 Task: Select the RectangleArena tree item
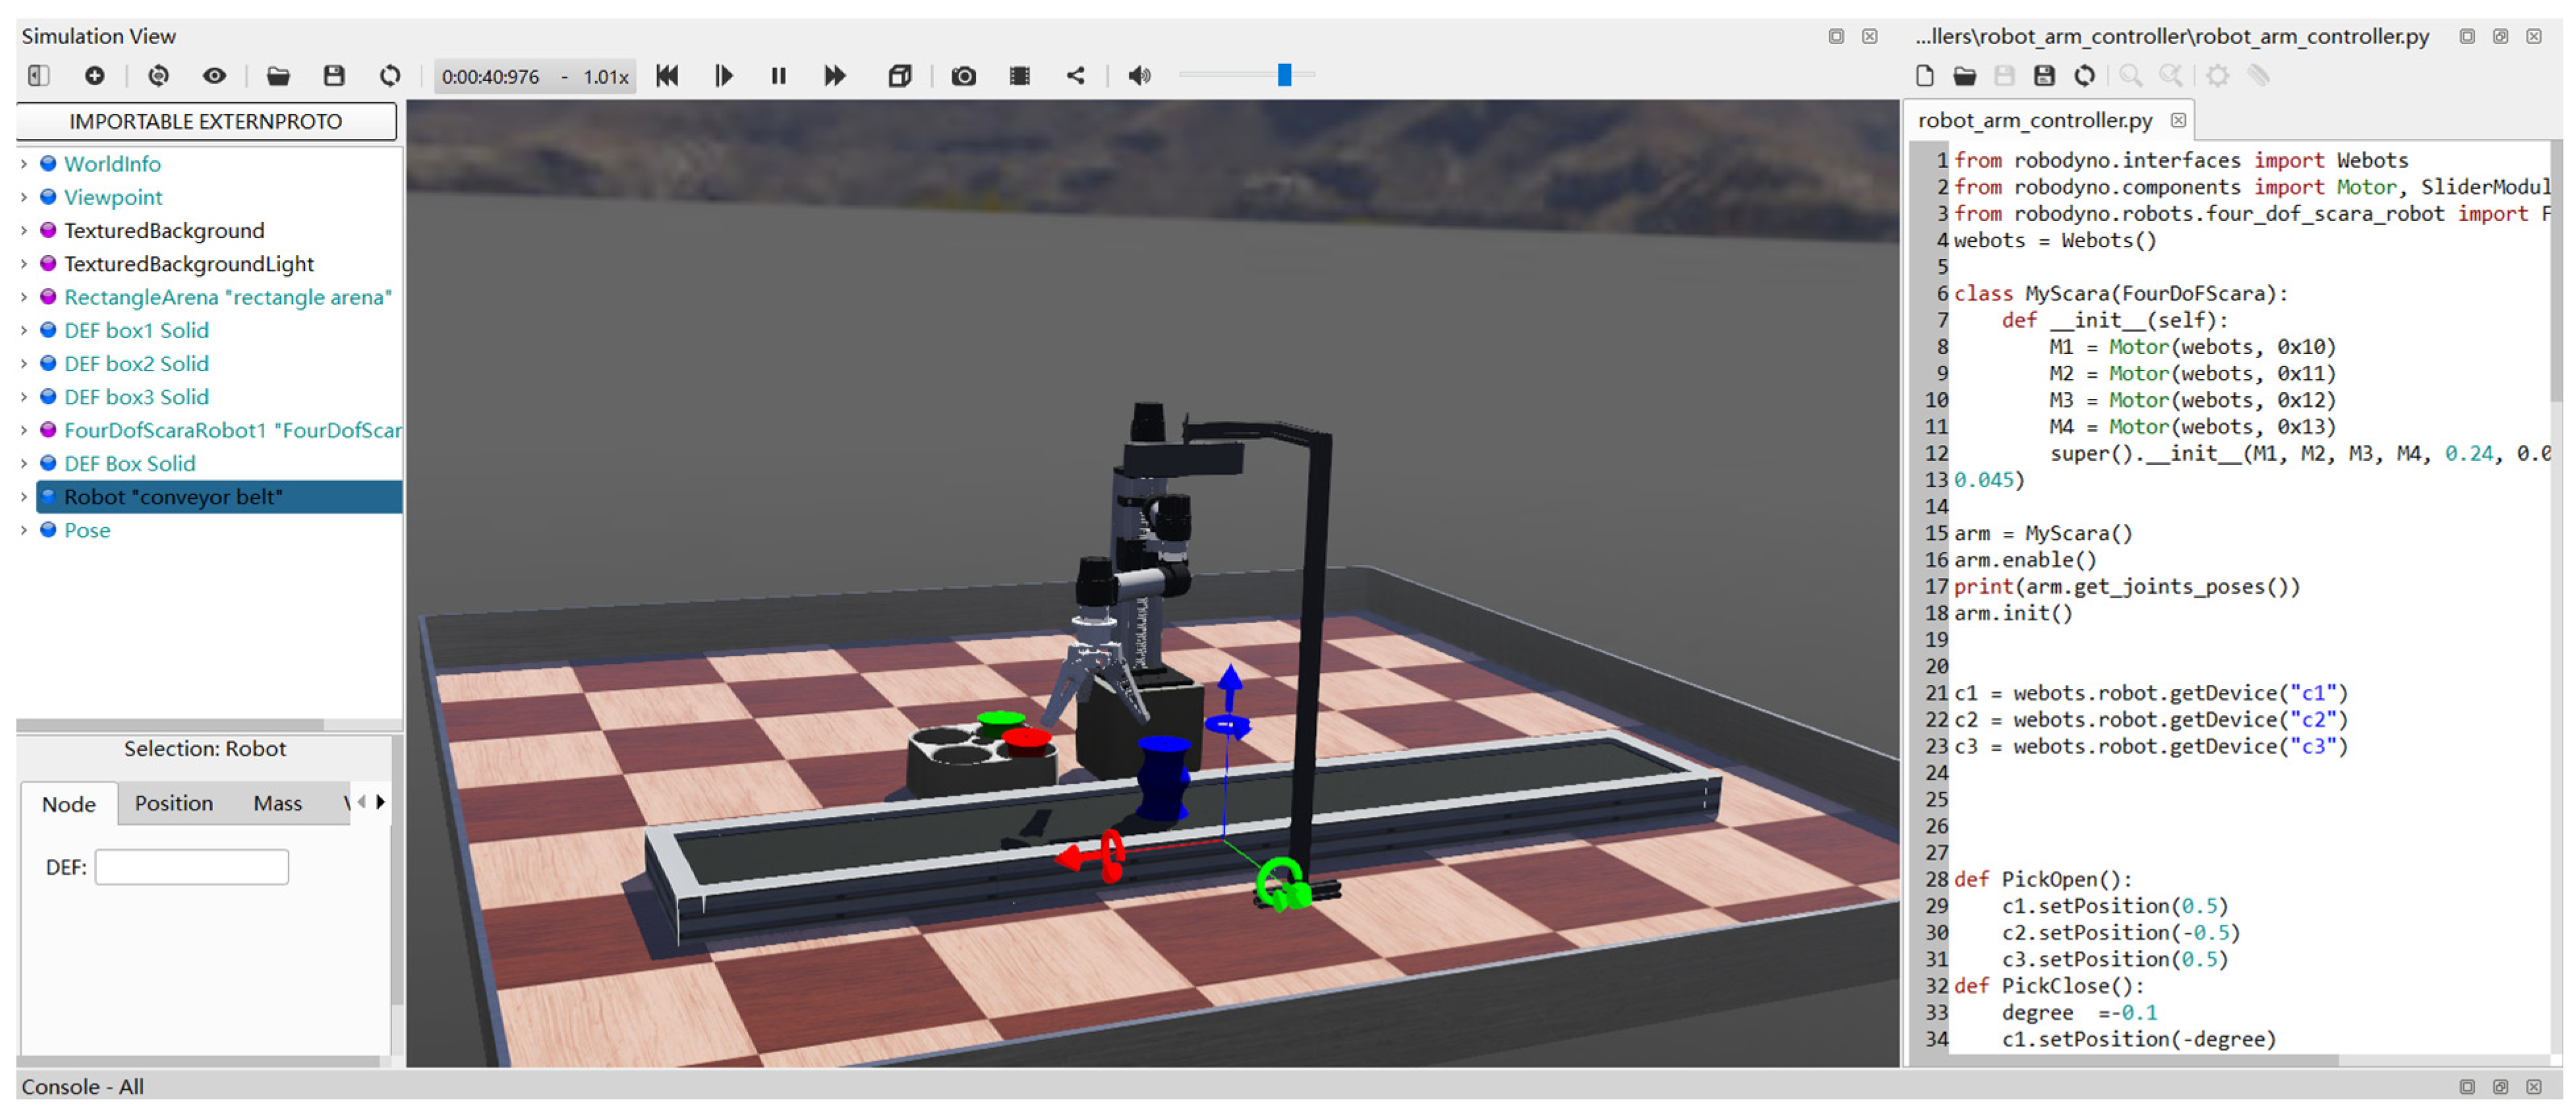pyautogui.click(x=228, y=297)
